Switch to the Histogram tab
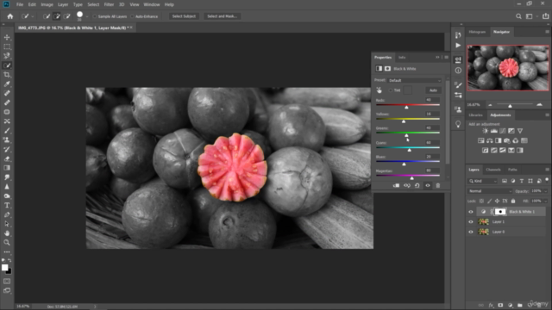The height and width of the screenshot is (310, 552). (x=477, y=32)
